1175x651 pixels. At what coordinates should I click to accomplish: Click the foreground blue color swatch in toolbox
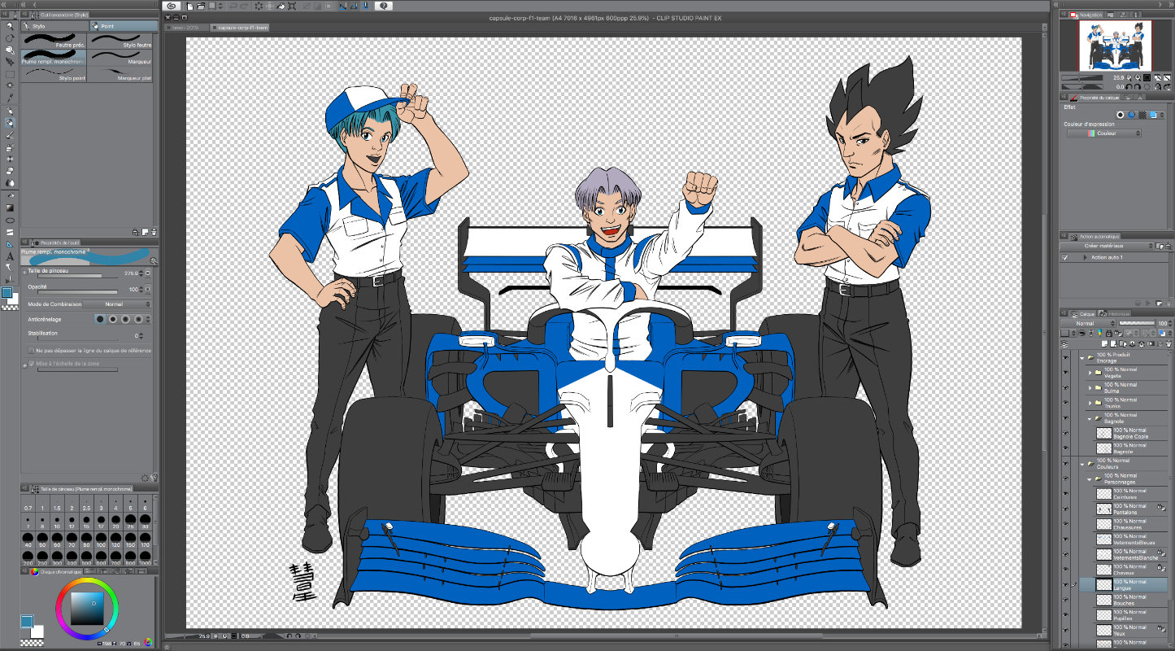tap(7, 292)
